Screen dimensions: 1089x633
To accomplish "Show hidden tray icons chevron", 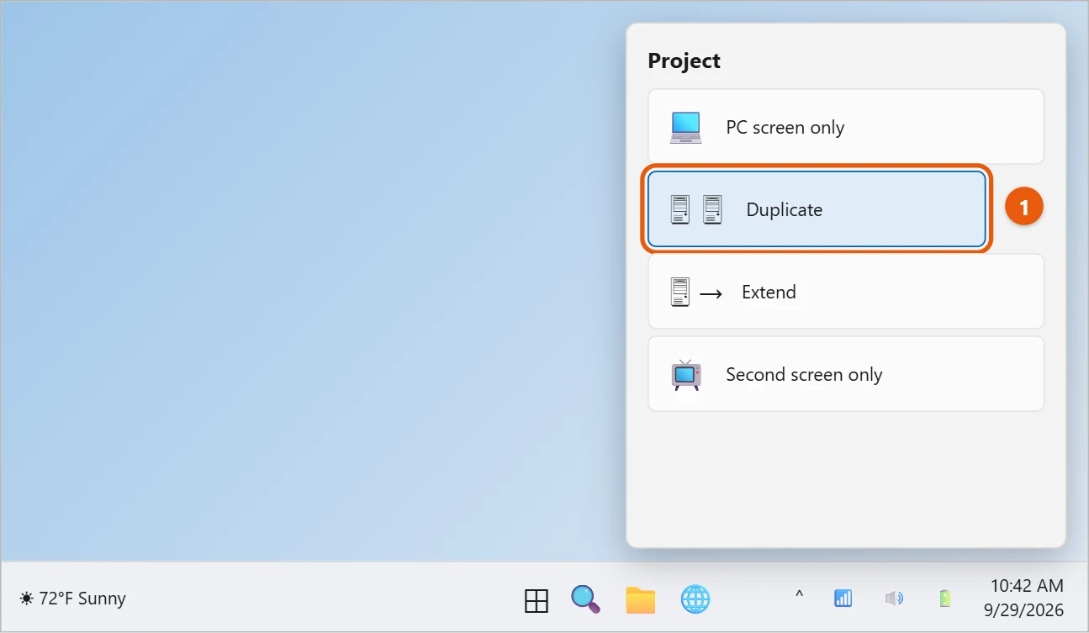I will tap(800, 595).
